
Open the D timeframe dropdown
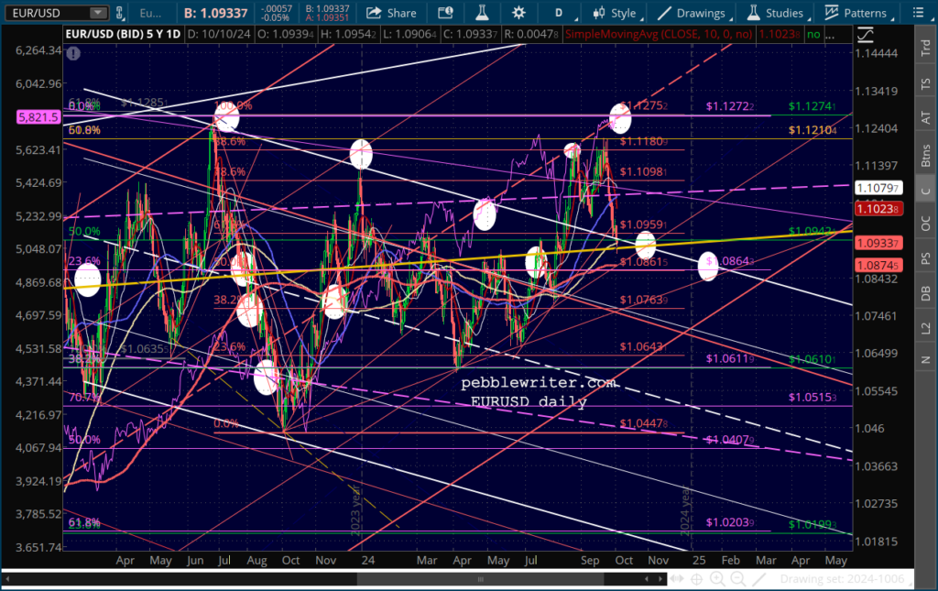(562, 13)
